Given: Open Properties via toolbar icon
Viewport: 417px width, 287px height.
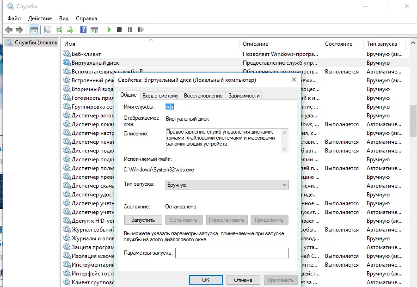Looking at the screenshot, I should pyautogui.click(x=48, y=30).
